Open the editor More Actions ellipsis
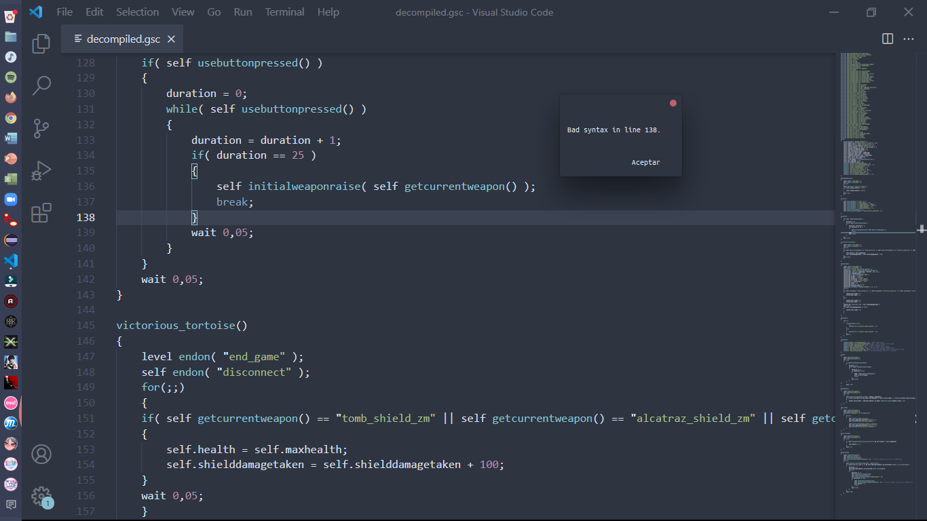This screenshot has height=521, width=927. point(909,39)
